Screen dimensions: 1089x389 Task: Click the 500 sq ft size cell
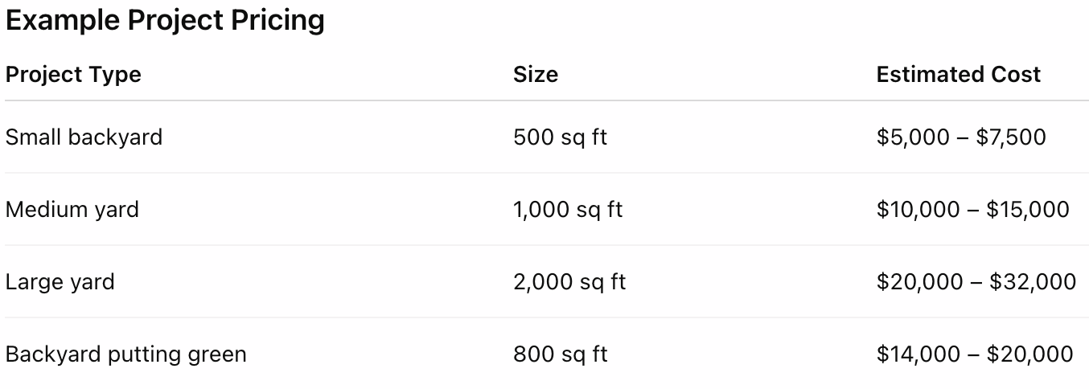(560, 137)
